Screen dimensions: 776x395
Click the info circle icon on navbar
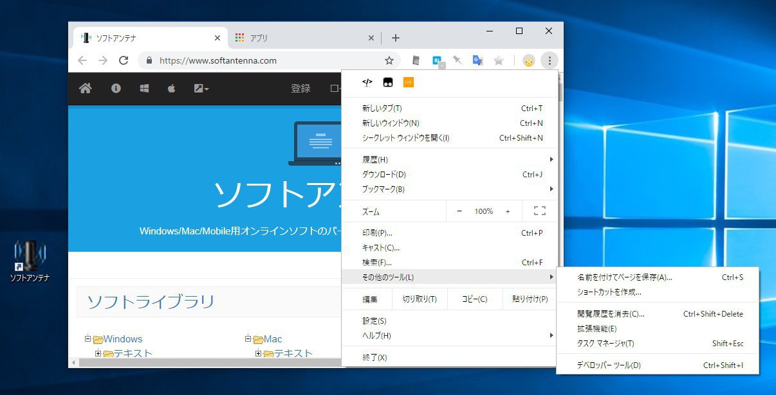[116, 89]
